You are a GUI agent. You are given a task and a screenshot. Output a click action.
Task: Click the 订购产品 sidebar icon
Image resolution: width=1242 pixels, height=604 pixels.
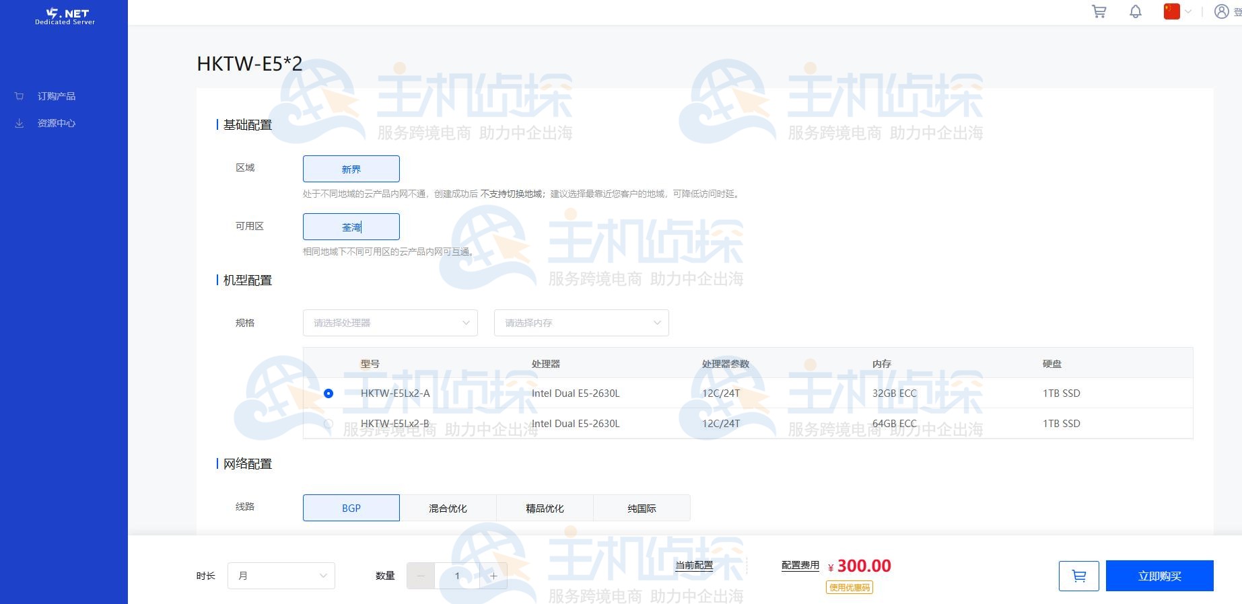pos(20,96)
